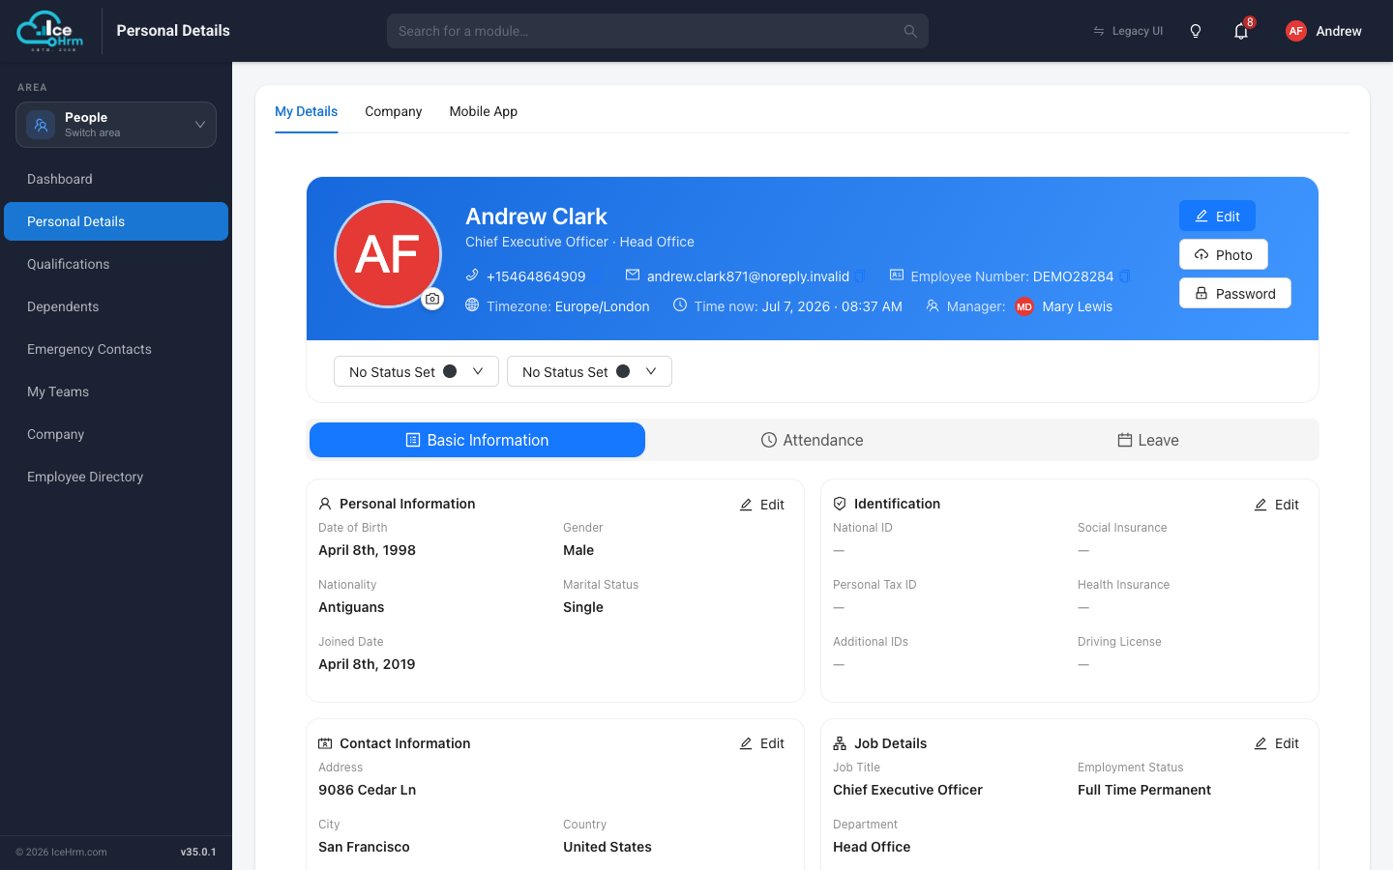This screenshot has height=870, width=1393.
Task: Open Personal Details in the sidebar
Action: [116, 221]
